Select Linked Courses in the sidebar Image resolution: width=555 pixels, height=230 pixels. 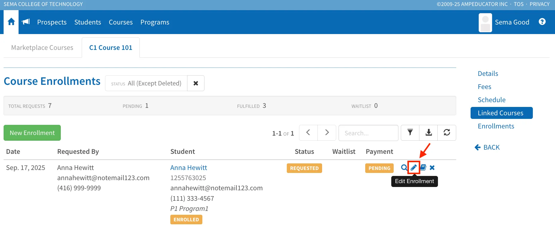point(501,113)
